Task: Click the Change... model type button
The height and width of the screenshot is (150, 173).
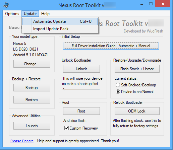Action: coord(32,64)
